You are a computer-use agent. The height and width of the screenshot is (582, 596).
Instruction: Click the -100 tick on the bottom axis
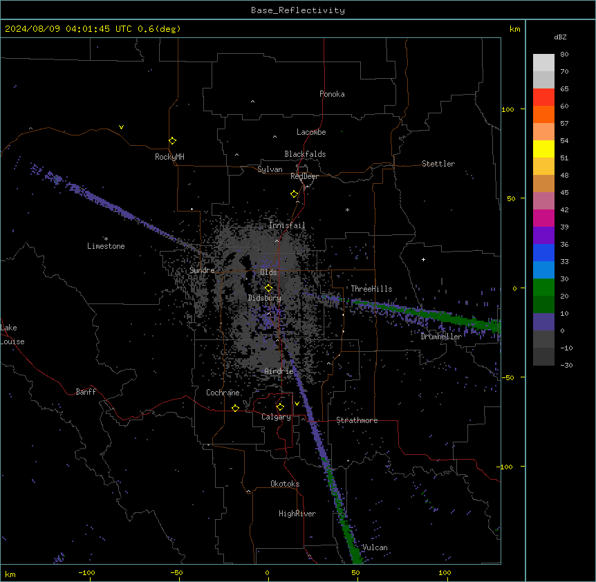[86, 572]
